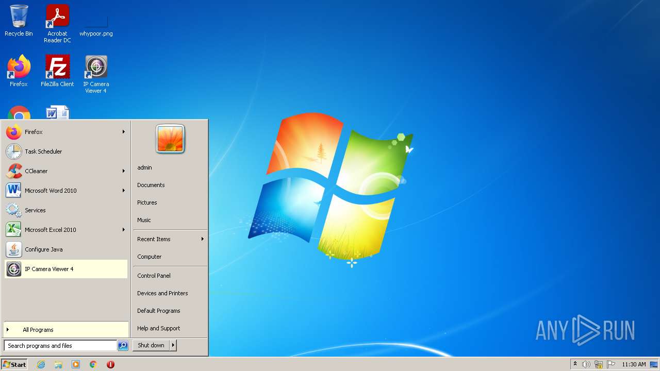
Task: Open Action Center flag icon
Action: [611, 364]
